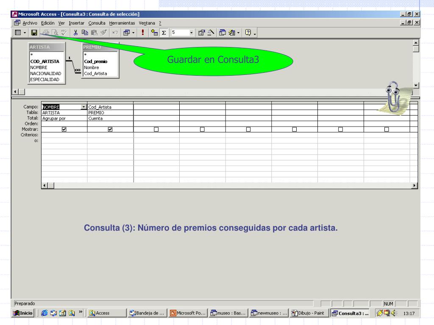Click the Show Table icon
The width and height of the screenshot is (434, 325).
click(x=154, y=33)
